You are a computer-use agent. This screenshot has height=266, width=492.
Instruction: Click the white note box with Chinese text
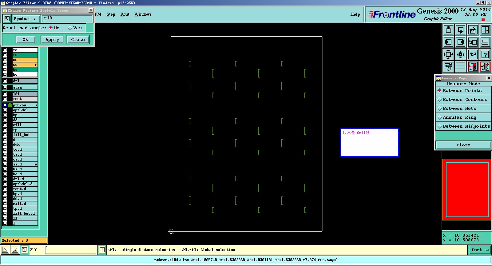(x=370, y=142)
